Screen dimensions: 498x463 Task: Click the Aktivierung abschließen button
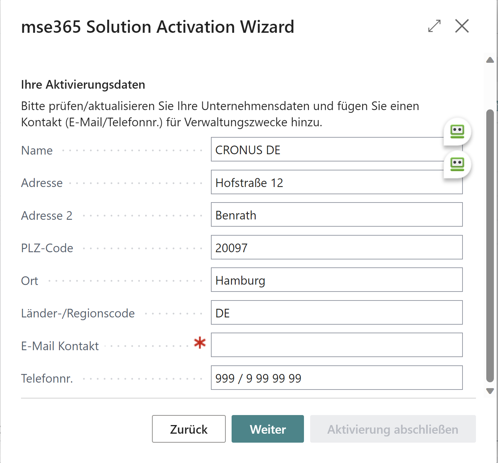tap(393, 429)
